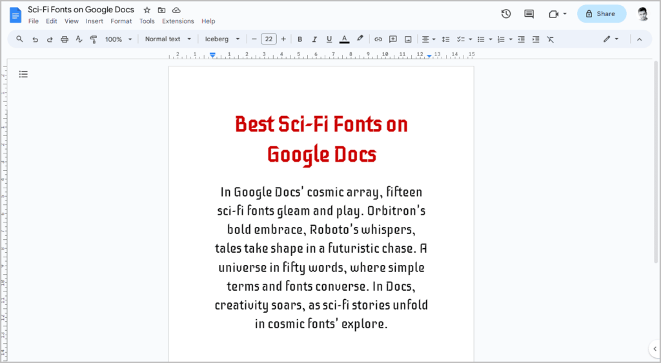661x363 pixels.
Task: Run spelling and grammar check
Action: [x=79, y=39]
